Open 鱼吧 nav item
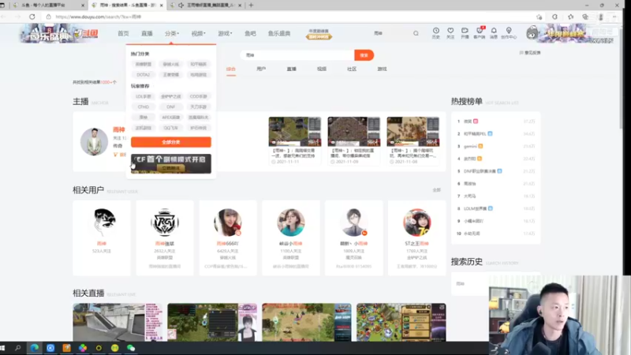The width and height of the screenshot is (631, 355). (x=250, y=33)
